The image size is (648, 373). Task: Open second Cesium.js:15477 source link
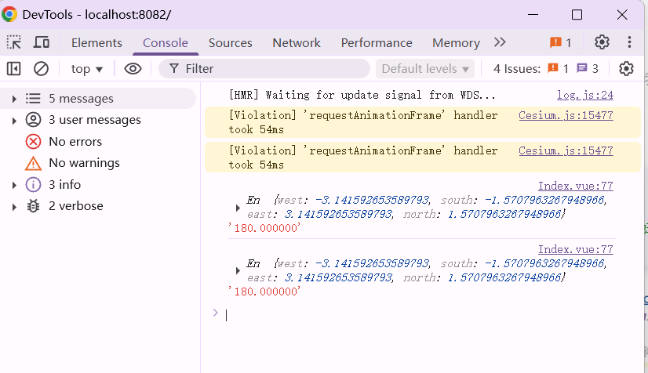click(566, 150)
